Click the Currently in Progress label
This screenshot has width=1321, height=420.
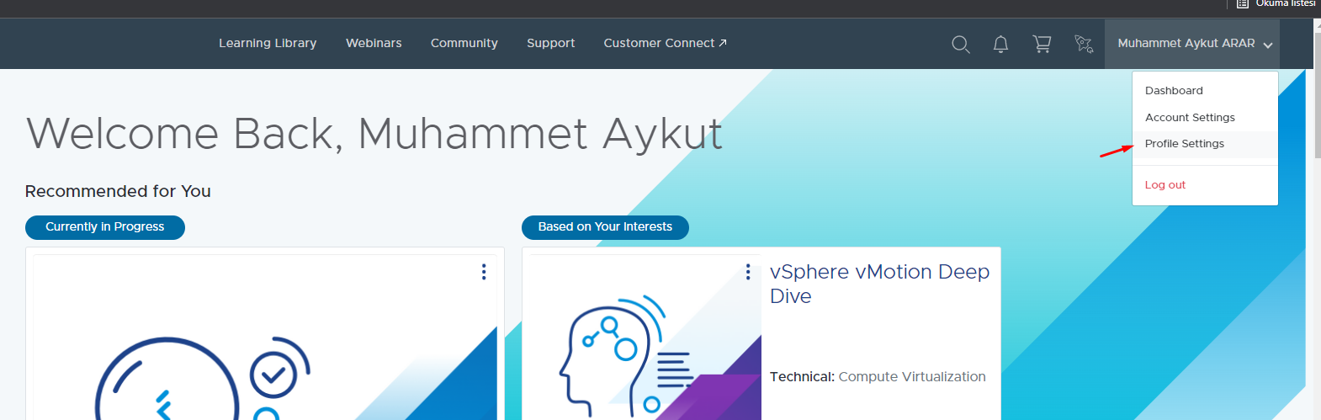(x=105, y=227)
